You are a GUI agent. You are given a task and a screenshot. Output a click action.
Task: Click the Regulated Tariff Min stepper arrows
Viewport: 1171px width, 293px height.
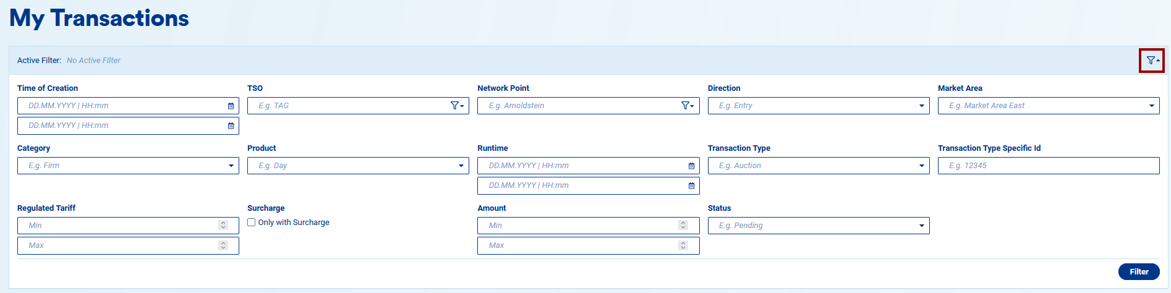click(223, 226)
